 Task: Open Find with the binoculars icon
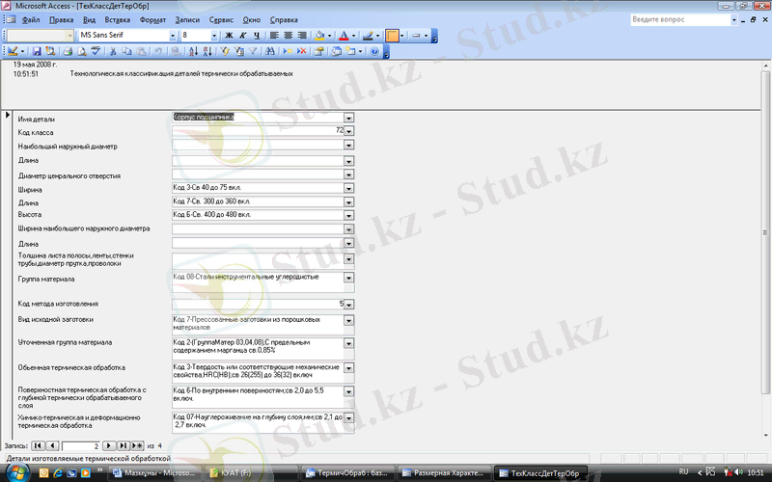[x=270, y=51]
